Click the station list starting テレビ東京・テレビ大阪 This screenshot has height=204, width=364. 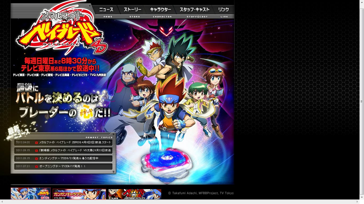(x=59, y=75)
